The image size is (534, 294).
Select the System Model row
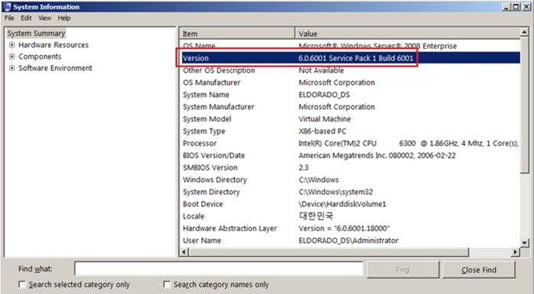pyautogui.click(x=350, y=119)
